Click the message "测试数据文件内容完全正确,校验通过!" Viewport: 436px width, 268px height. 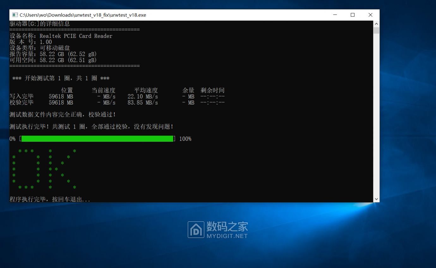tap(63, 115)
